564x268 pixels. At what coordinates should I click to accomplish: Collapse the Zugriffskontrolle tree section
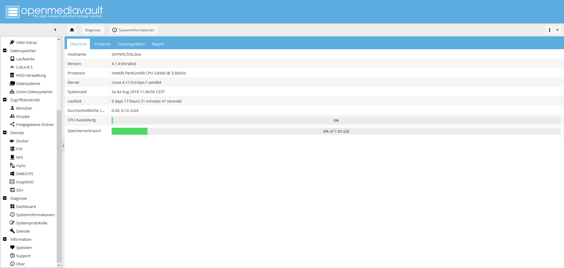coord(5,100)
